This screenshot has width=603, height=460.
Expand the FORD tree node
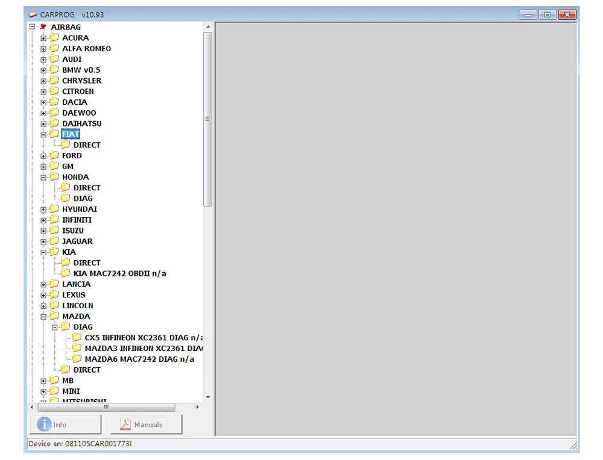point(43,156)
